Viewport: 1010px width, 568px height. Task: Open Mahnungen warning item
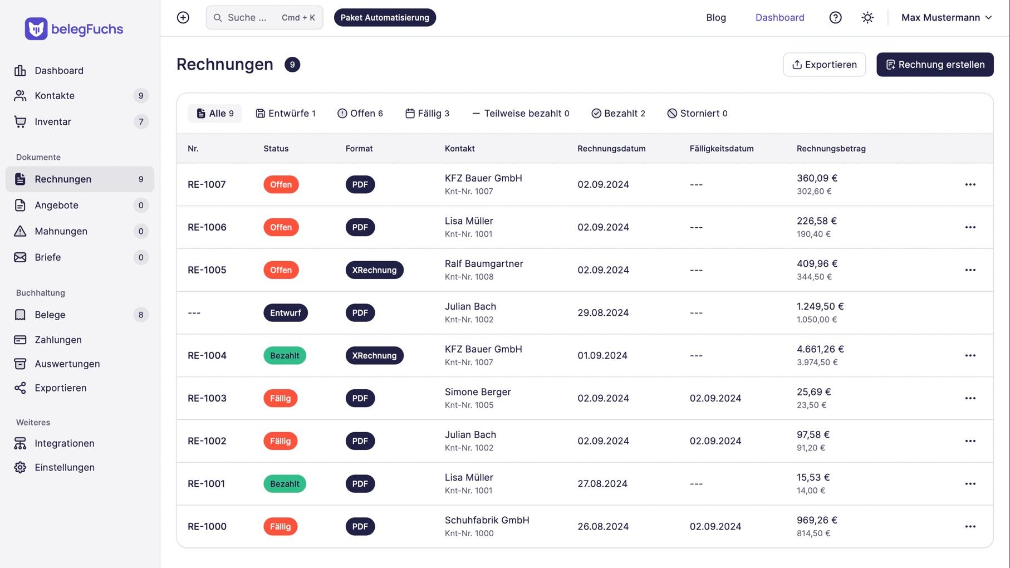[80, 232]
